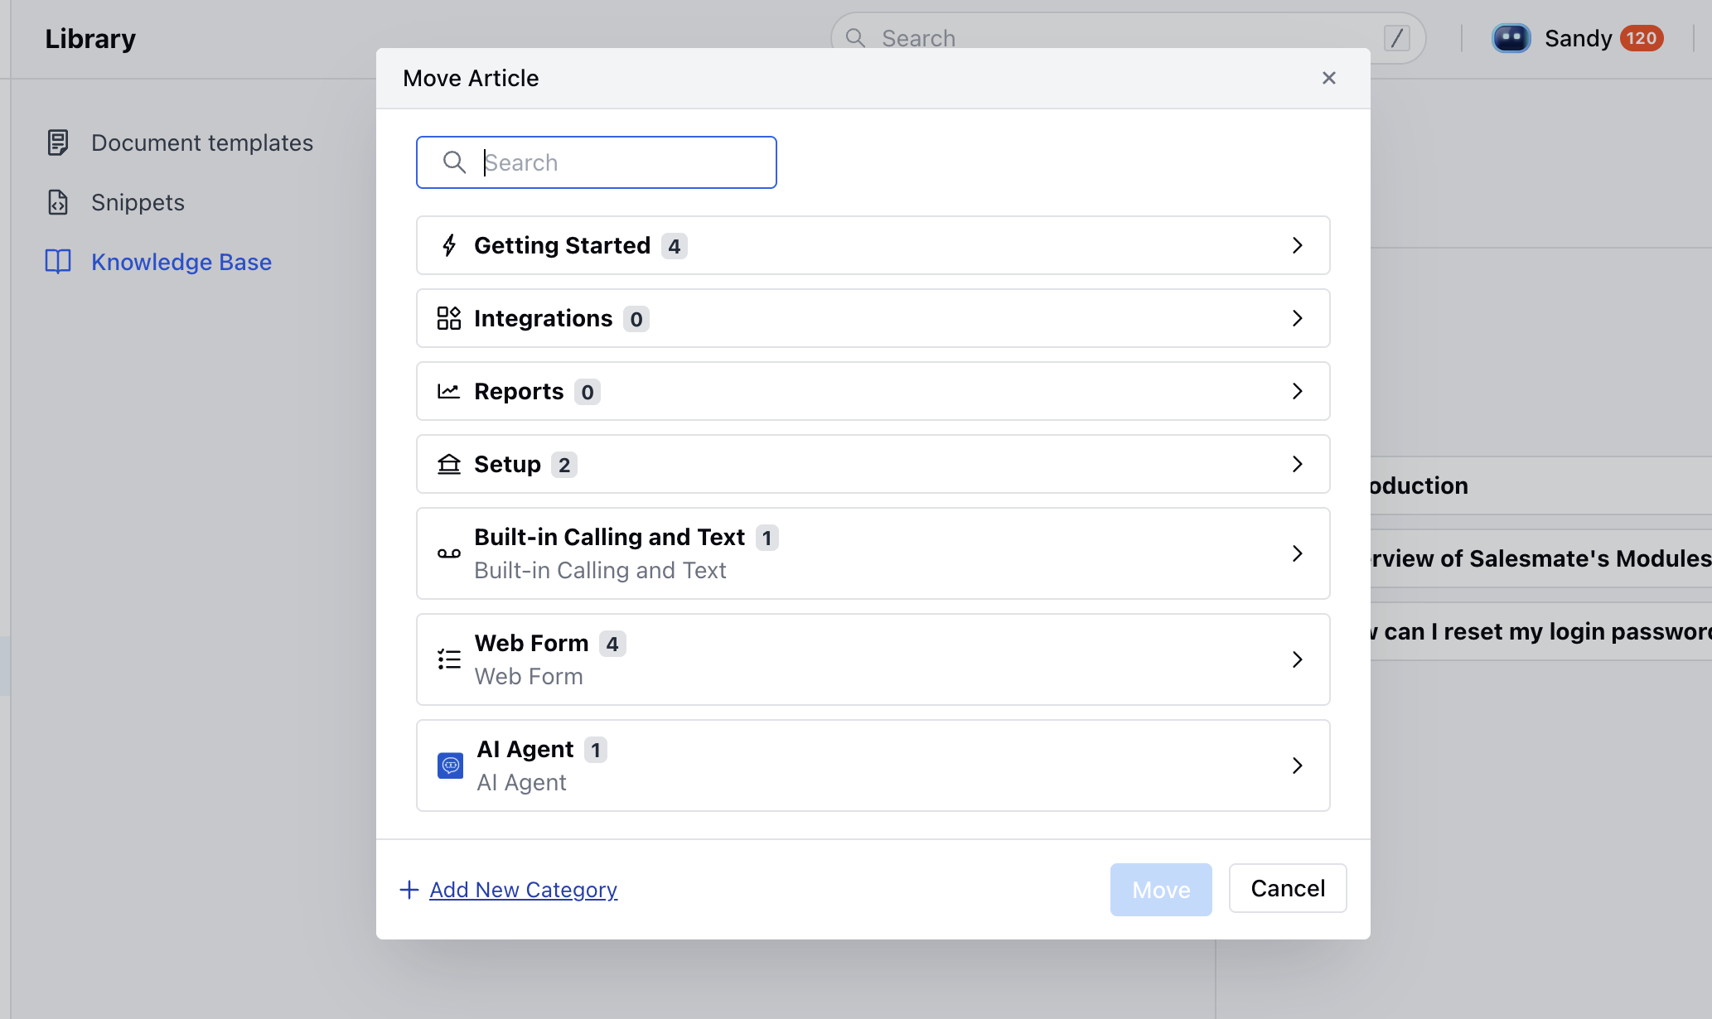
Task: Expand the Setup category chevron
Action: click(x=1297, y=464)
